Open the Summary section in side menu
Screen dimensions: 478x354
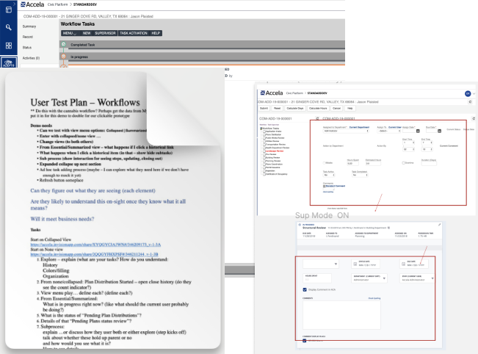[x=29, y=26]
